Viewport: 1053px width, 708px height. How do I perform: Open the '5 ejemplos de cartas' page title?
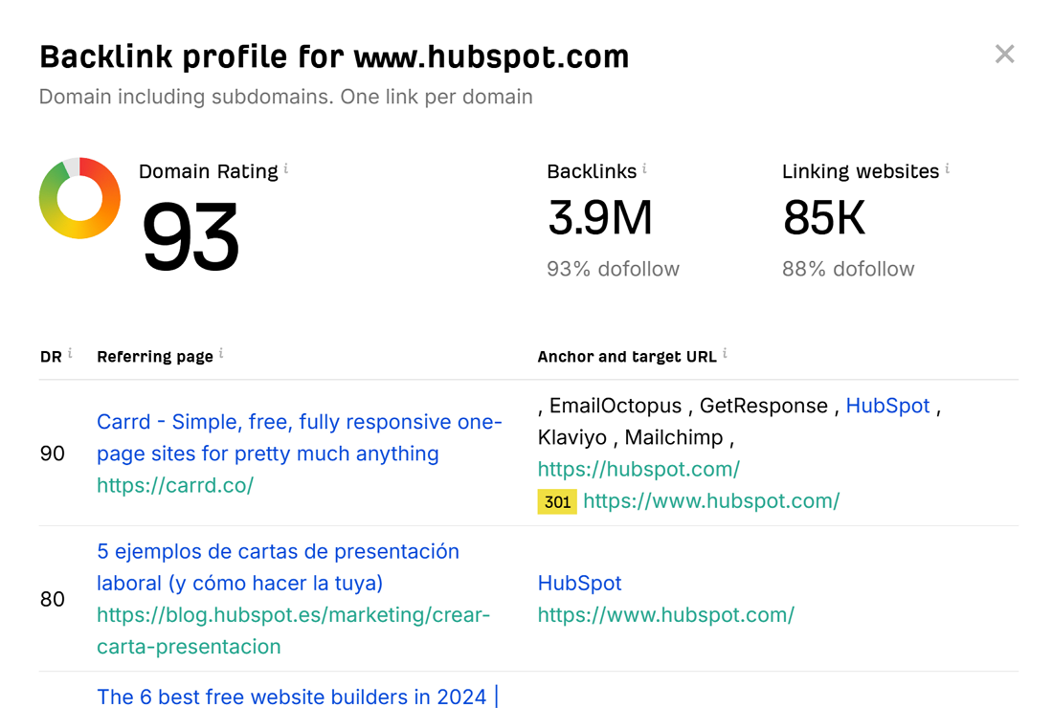point(278,567)
